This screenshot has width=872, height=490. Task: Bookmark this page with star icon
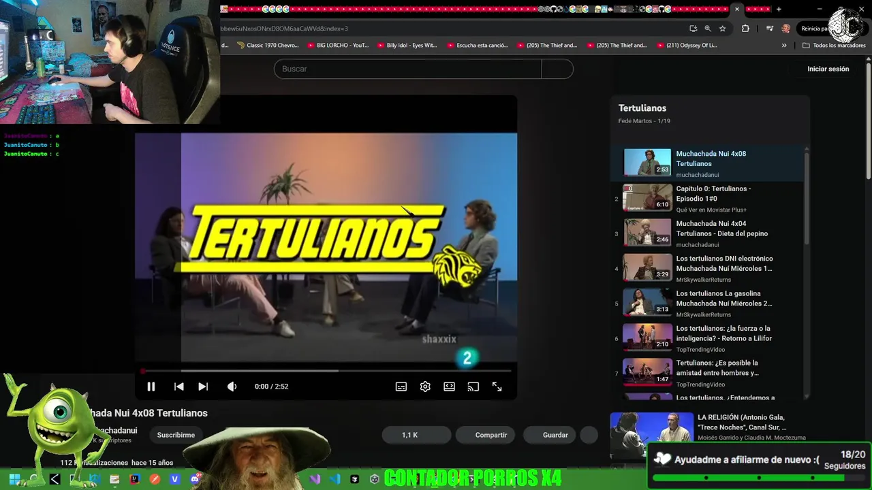[723, 29]
